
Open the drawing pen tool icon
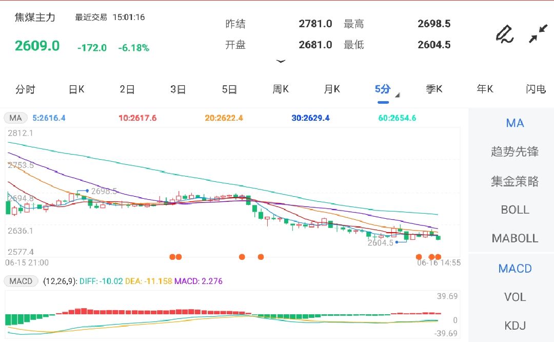tap(504, 34)
